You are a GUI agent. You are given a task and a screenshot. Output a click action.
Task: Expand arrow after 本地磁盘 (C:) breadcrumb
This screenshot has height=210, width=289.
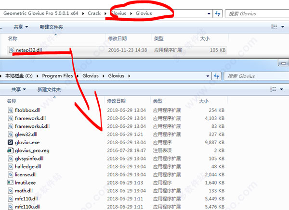(38, 76)
